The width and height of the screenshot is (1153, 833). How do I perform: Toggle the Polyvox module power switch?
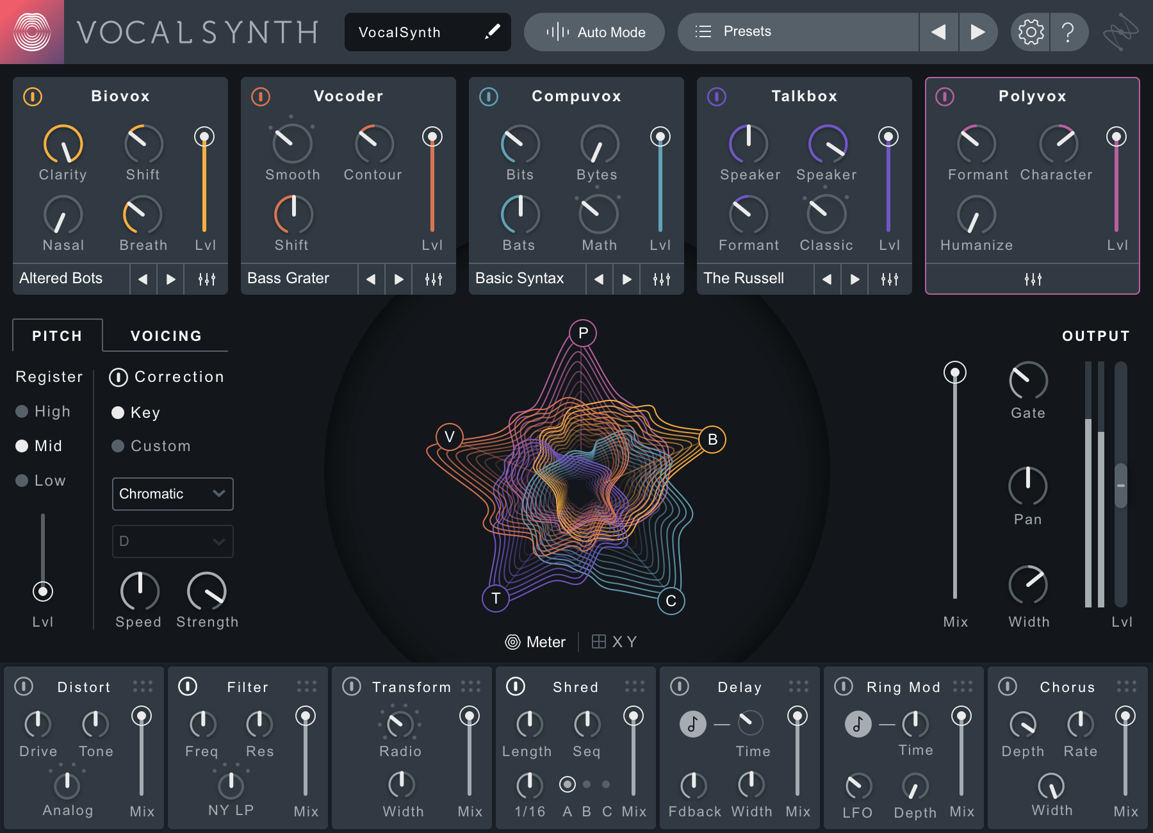click(944, 97)
